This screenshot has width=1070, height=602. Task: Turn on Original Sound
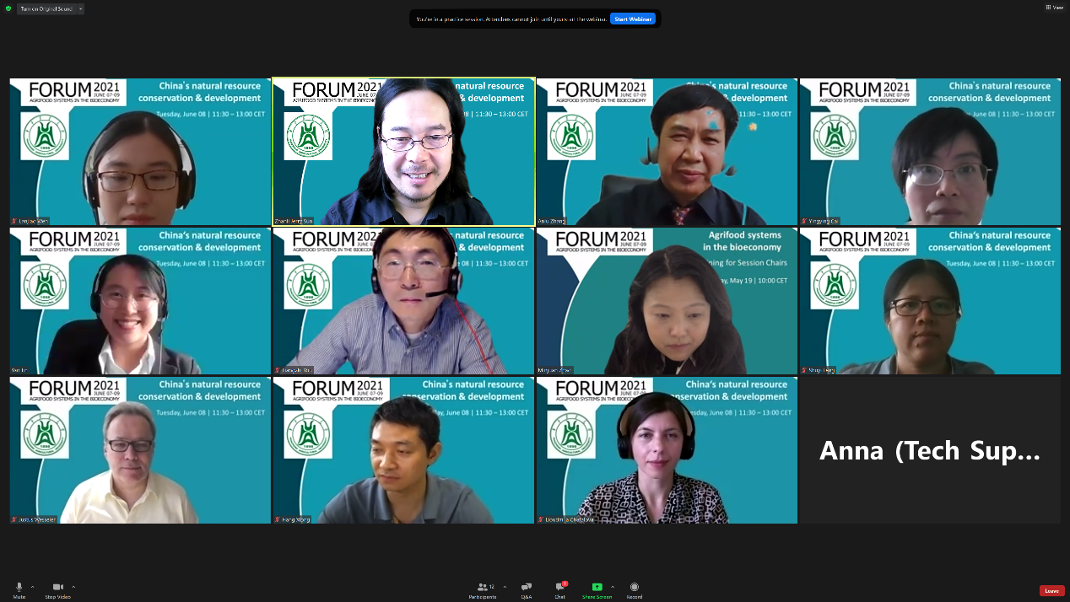pos(46,8)
